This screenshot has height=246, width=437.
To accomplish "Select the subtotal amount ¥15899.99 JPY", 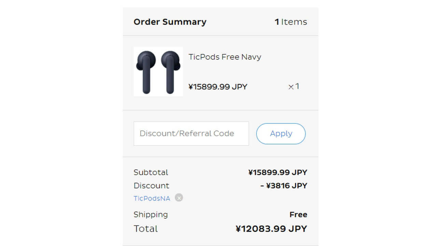I will click(x=278, y=173).
